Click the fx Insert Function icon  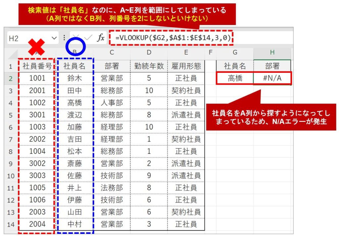click(x=101, y=38)
